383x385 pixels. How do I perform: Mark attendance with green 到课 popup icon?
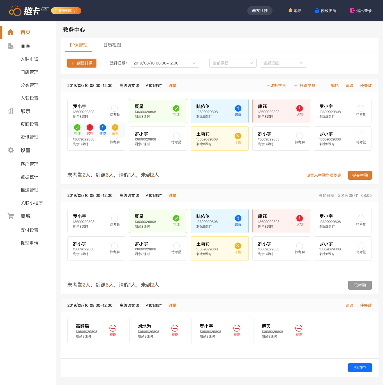click(x=77, y=128)
